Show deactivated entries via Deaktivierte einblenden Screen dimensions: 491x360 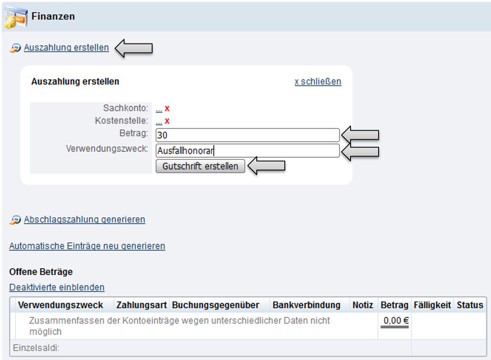57,287
